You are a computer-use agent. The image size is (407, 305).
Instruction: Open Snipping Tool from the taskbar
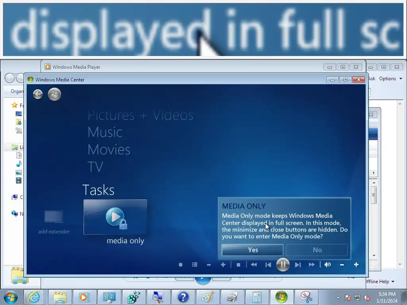[x=306, y=297]
